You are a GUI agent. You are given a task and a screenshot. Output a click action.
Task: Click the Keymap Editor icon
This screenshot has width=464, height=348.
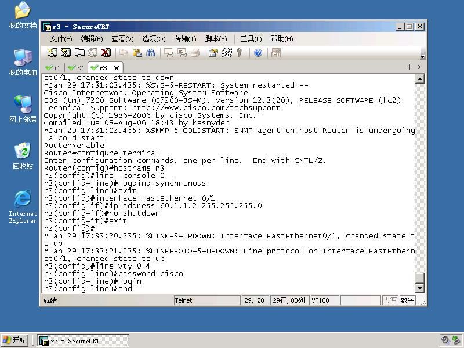pos(227,53)
